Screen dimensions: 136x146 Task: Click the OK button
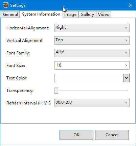click(76, 135)
